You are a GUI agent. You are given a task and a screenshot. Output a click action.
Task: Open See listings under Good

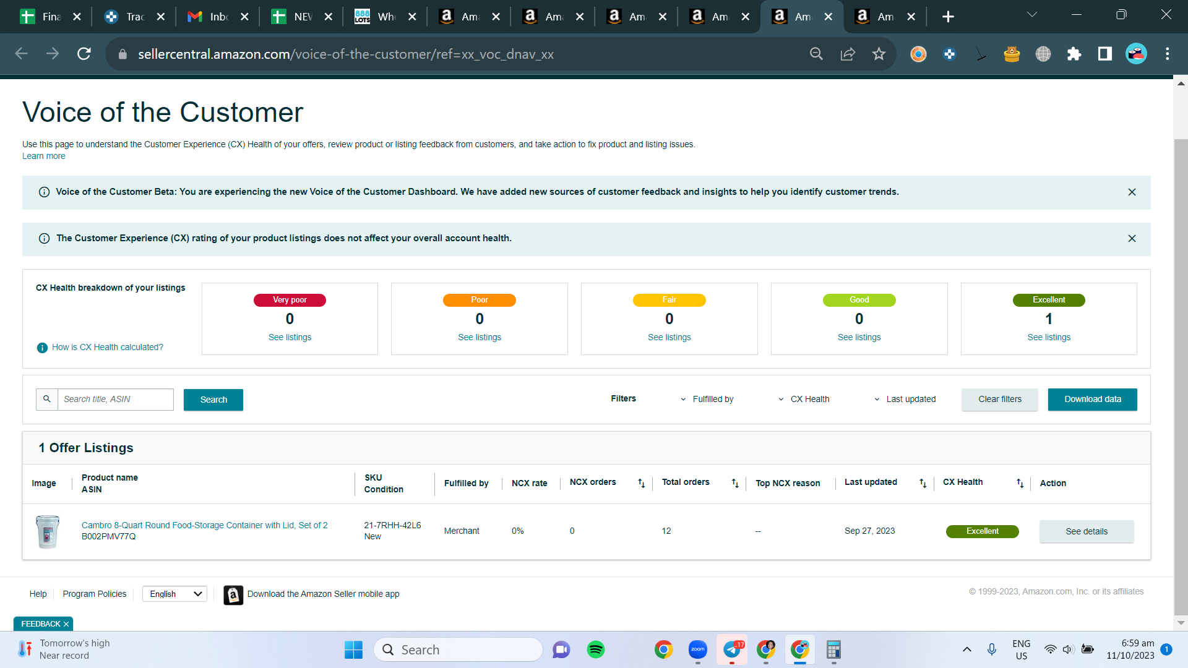pyautogui.click(x=859, y=337)
